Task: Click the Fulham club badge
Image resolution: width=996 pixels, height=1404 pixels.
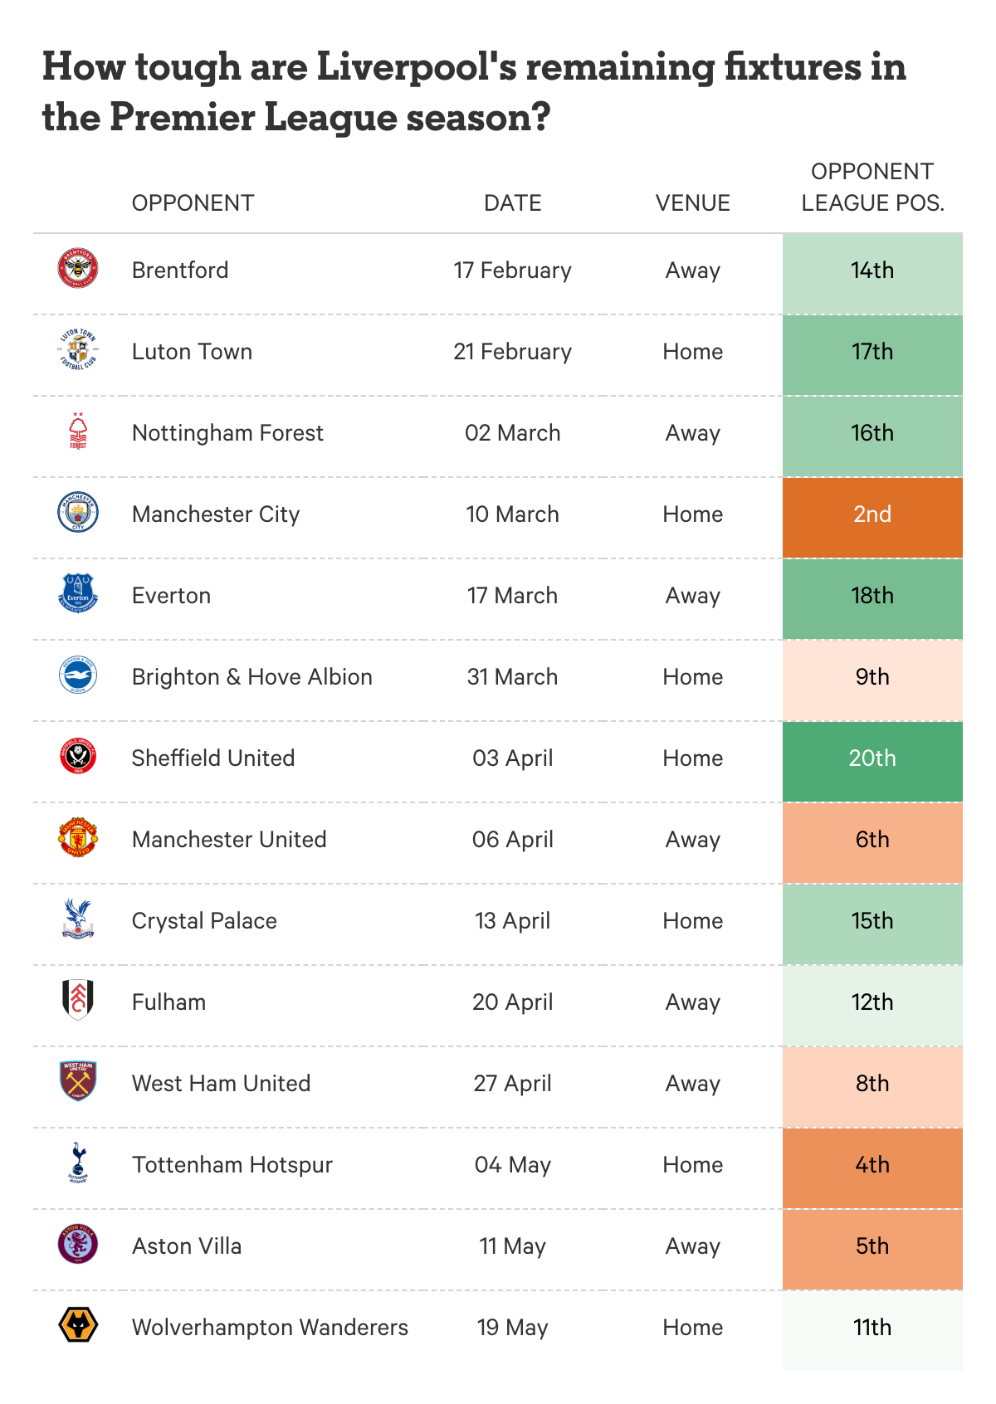Action: pos(78,1001)
